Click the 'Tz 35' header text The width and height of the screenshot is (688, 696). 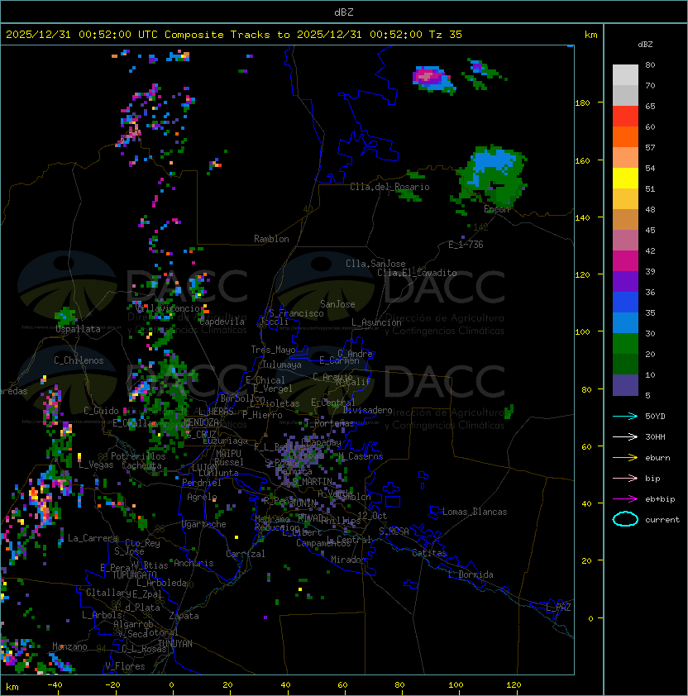tap(446, 35)
